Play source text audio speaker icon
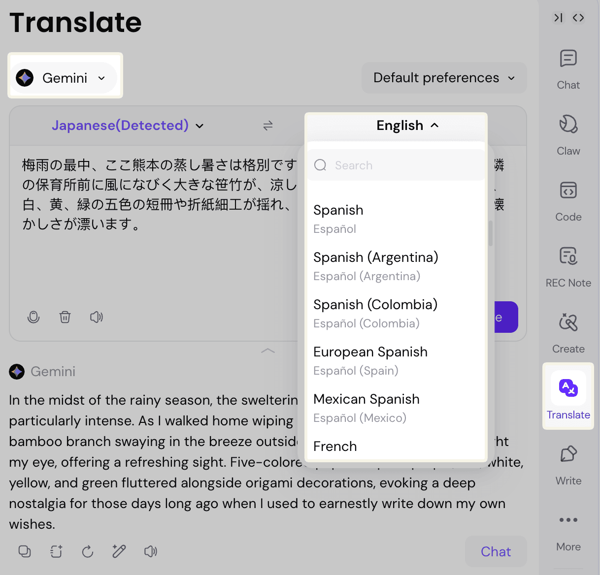The width and height of the screenshot is (600, 575). click(x=97, y=317)
